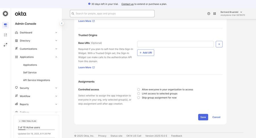256x138 pixels.
Task: Click the 2 of 10 Active users text
Action: [29, 127]
